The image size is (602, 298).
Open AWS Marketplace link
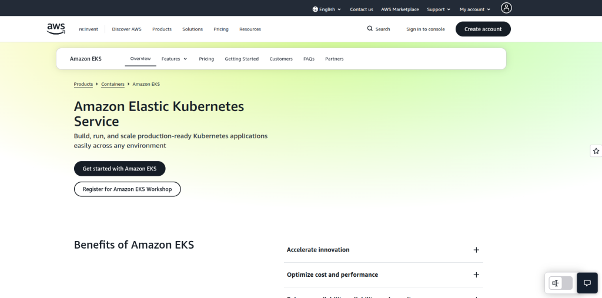click(400, 9)
